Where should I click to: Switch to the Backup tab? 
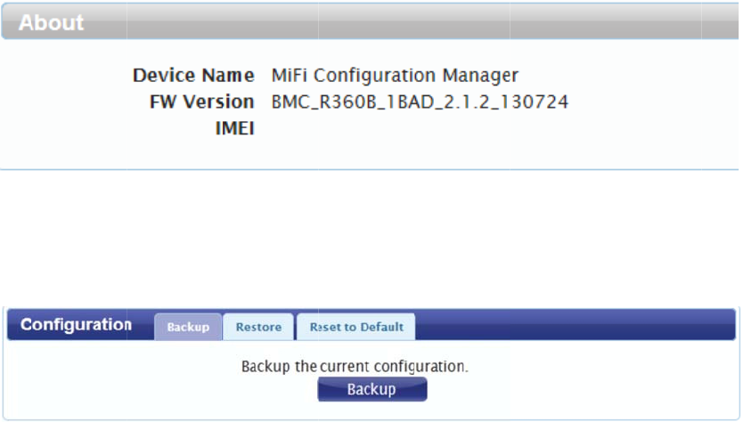[x=188, y=327]
